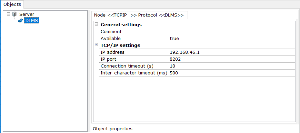Select the IP address property label
Viewport: 300px width, 133px height.
click(112, 52)
